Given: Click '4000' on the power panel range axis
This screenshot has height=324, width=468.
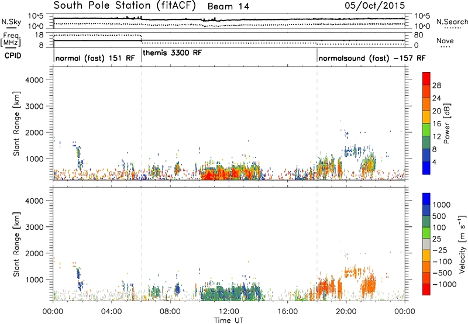Looking at the screenshot, I should pos(34,80).
